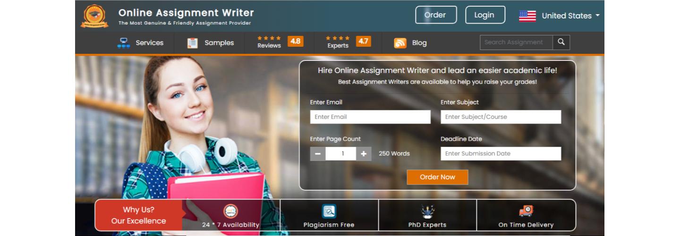Click the Enter Email input field
The image size is (680, 236).
[370, 117]
